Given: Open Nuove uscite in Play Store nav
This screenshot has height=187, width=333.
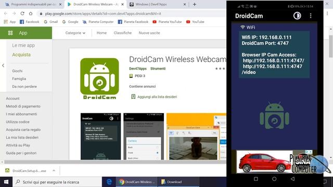Looking at the screenshot, I should coord(149,33).
